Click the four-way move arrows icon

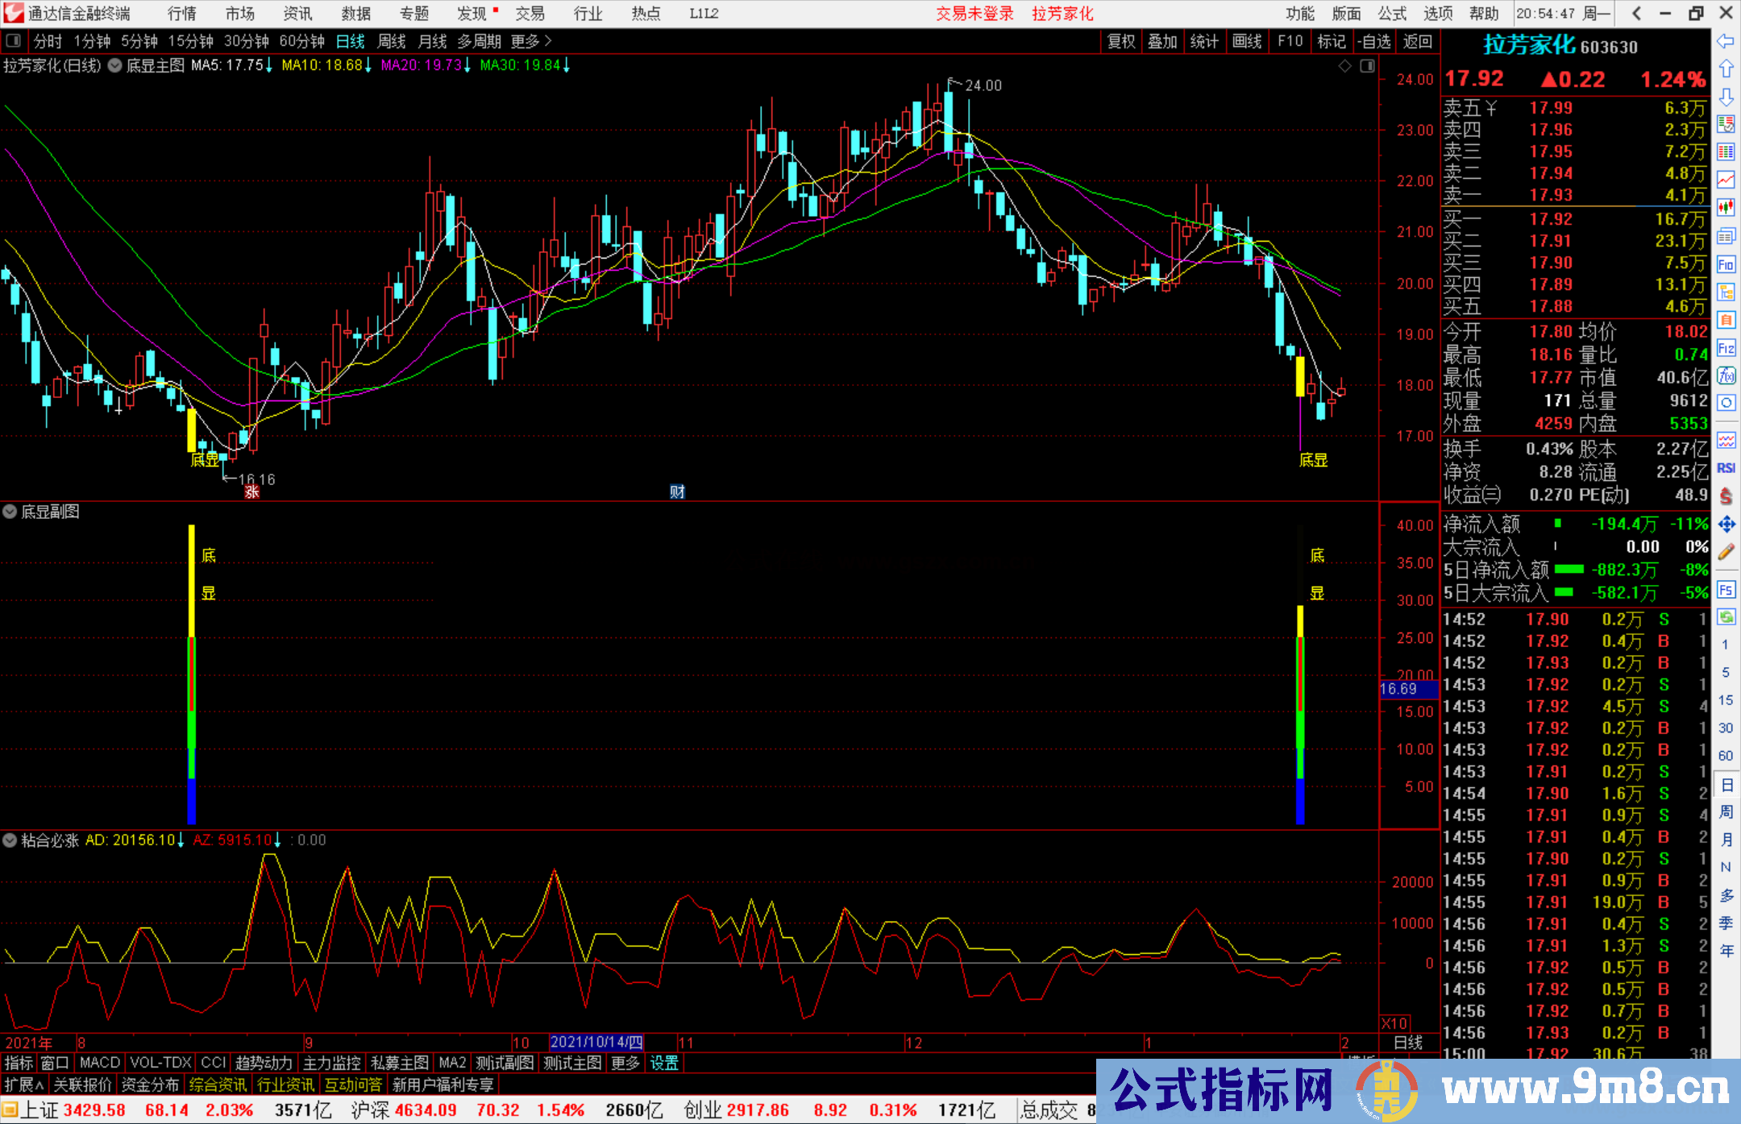(x=1726, y=524)
